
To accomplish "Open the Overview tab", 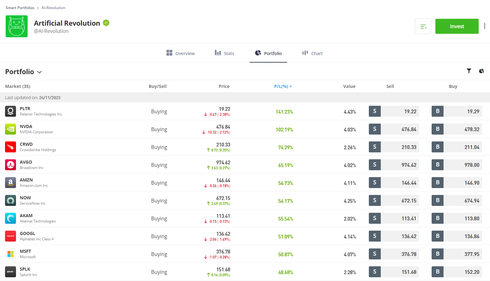I will pos(180,54).
